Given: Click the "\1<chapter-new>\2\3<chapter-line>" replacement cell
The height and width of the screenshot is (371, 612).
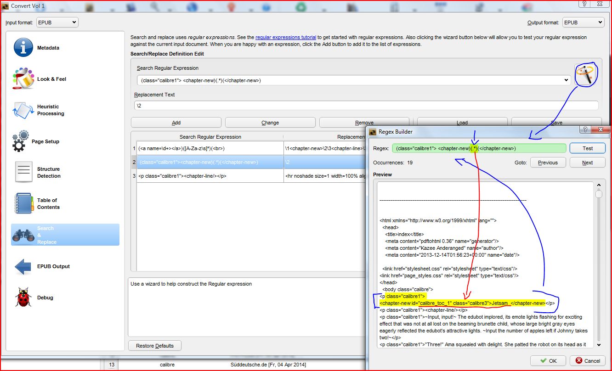Looking at the screenshot, I should pos(325,148).
